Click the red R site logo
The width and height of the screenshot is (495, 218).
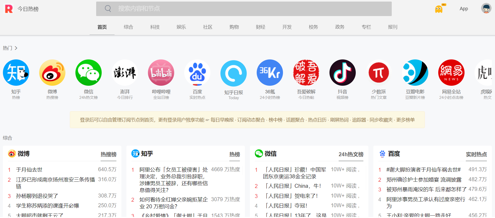tap(9, 9)
